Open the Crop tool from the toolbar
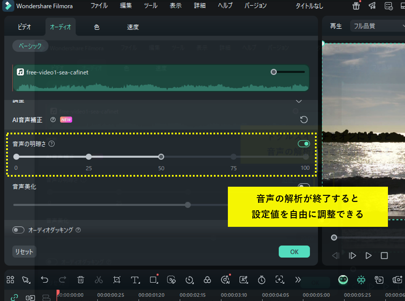The image size is (405, 301). pos(116,280)
